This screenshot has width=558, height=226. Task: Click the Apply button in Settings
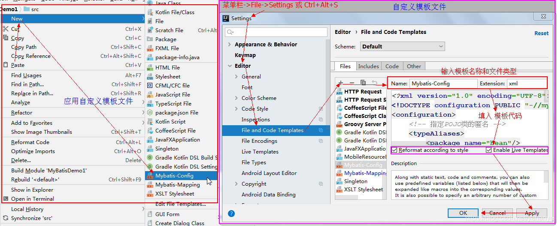point(532,213)
